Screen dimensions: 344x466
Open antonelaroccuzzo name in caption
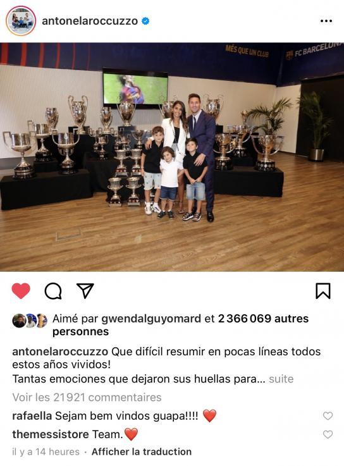click(x=60, y=352)
